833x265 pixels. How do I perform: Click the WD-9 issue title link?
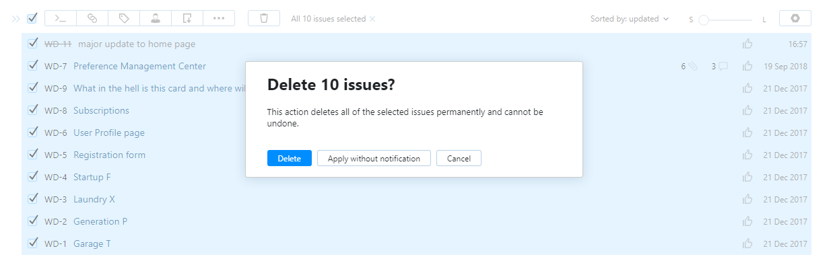[159, 89]
